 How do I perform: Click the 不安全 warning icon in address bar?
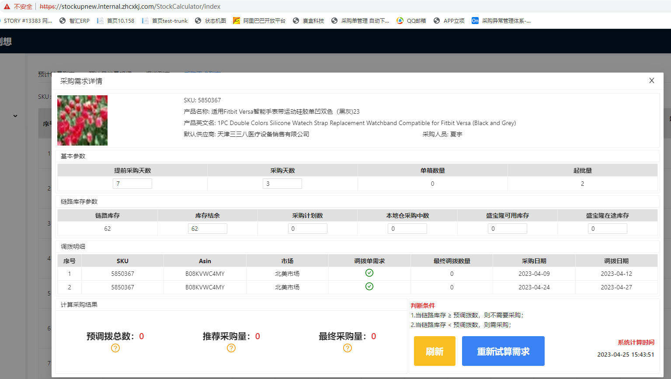[7, 7]
